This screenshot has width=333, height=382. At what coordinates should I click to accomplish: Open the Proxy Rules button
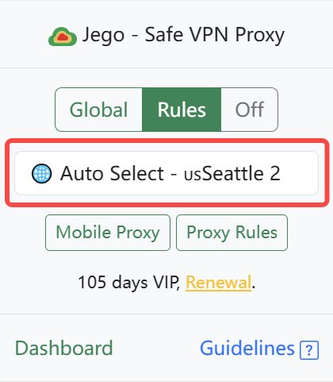232,233
